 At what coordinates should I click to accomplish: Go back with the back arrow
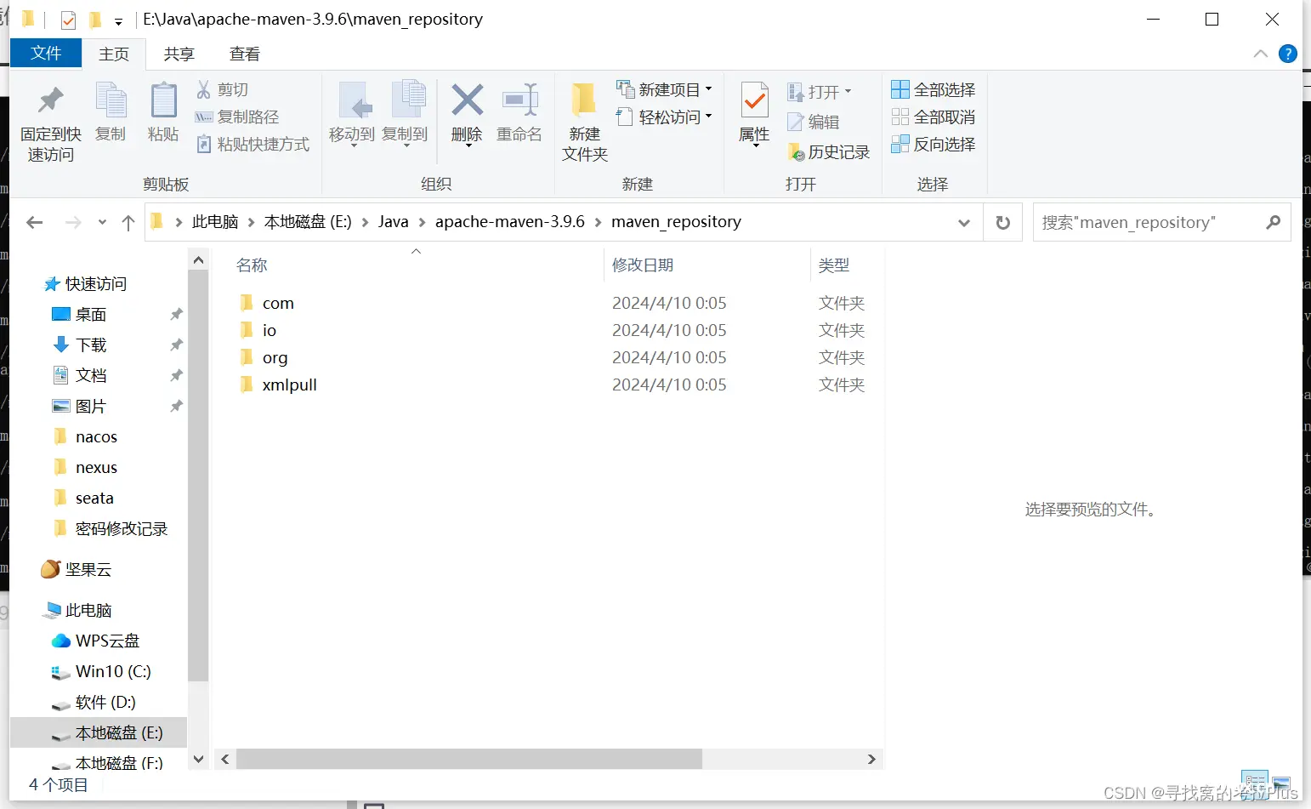(x=35, y=222)
